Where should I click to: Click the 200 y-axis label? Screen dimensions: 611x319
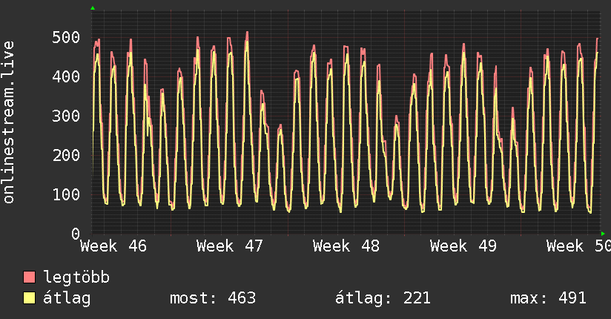pyautogui.click(x=66, y=156)
